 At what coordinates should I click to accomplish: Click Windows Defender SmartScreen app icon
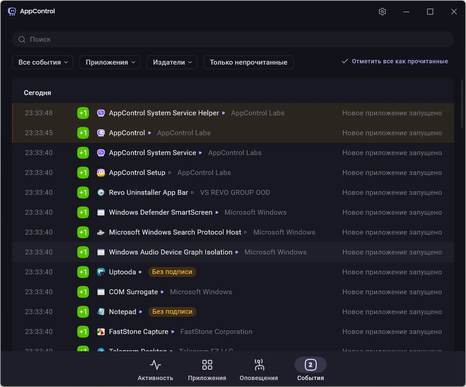coord(101,213)
